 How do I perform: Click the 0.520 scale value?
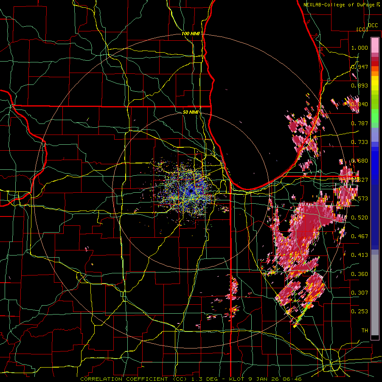(360, 218)
